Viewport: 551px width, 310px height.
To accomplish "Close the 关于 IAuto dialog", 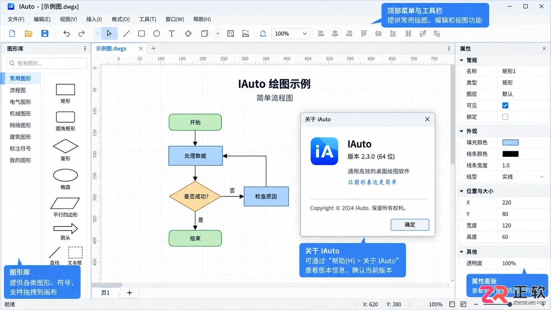I will click(x=427, y=119).
